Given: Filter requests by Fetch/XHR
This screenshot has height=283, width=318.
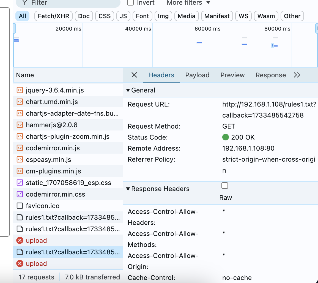Looking at the screenshot, I should (53, 16).
